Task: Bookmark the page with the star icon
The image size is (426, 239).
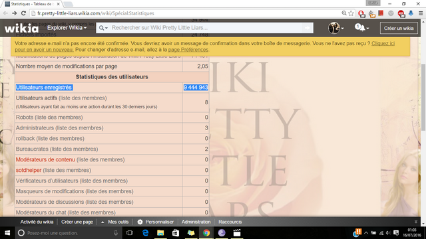Action: (351, 13)
